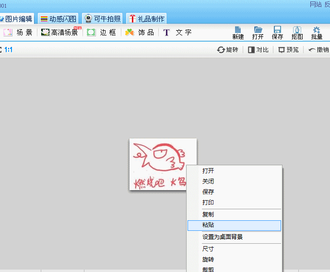Open the 抠图 cutout tool
The width and height of the screenshot is (330, 272).
pyautogui.click(x=297, y=33)
